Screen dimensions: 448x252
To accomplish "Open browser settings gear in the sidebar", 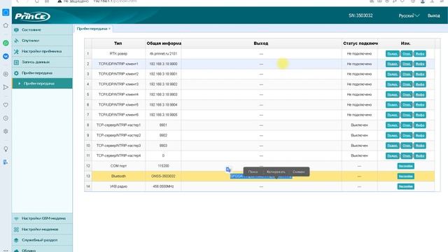I will point(6,132).
